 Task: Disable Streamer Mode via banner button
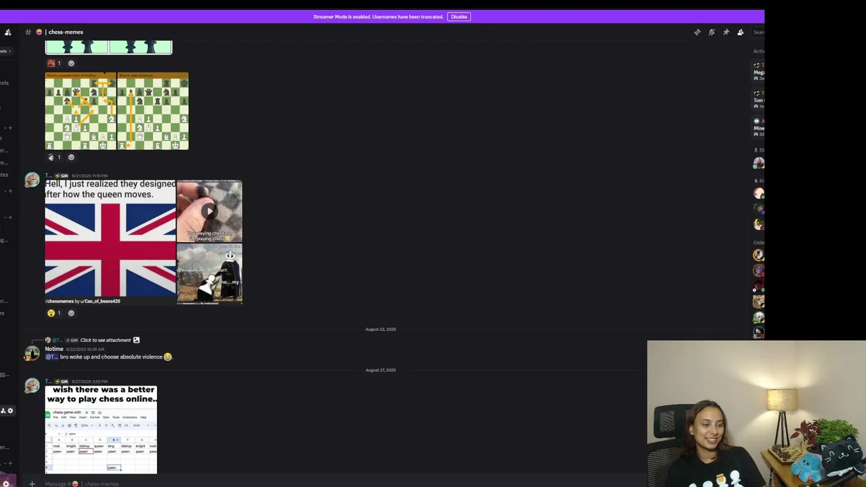[459, 16]
